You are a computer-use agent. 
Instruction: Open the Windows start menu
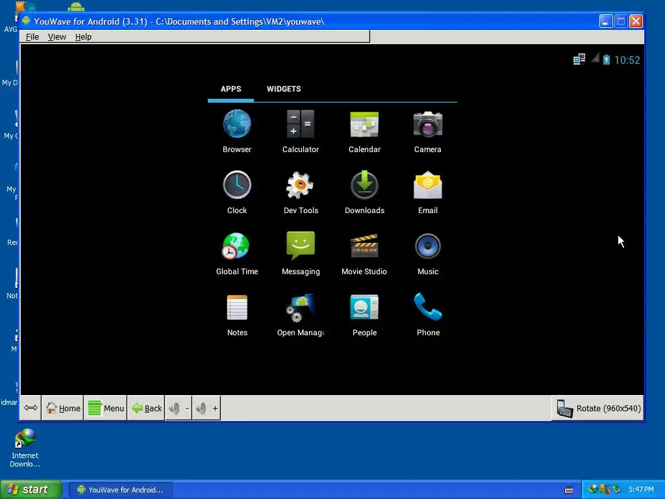[x=31, y=490]
